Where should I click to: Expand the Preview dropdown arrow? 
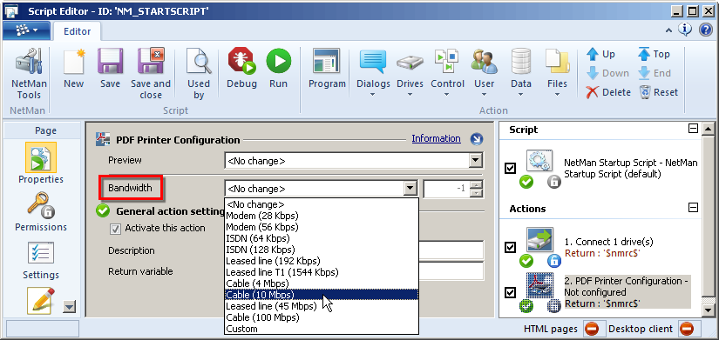click(476, 161)
